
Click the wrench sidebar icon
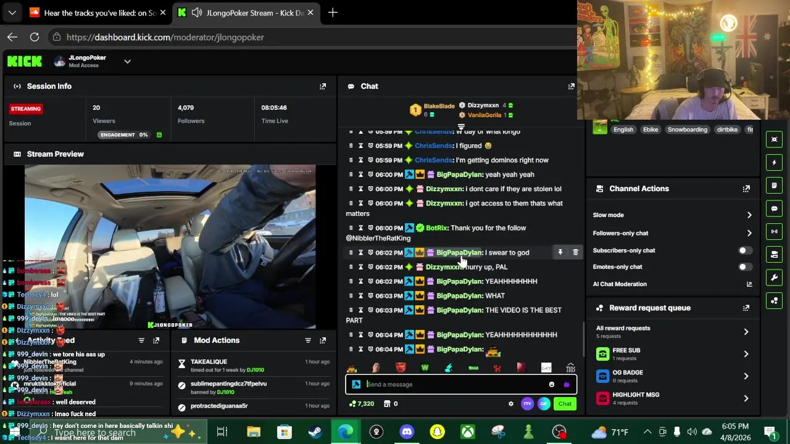coord(775,277)
